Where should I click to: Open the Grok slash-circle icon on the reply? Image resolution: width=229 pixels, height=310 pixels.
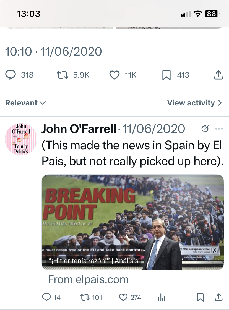[x=205, y=129]
